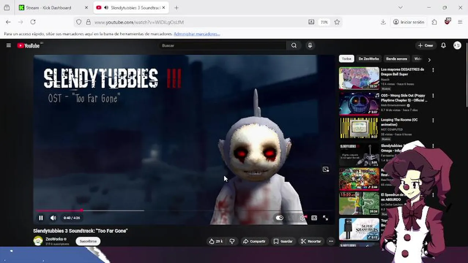Click the Looping The Rooms title
This screenshot has width=468, height=263.
point(399,122)
